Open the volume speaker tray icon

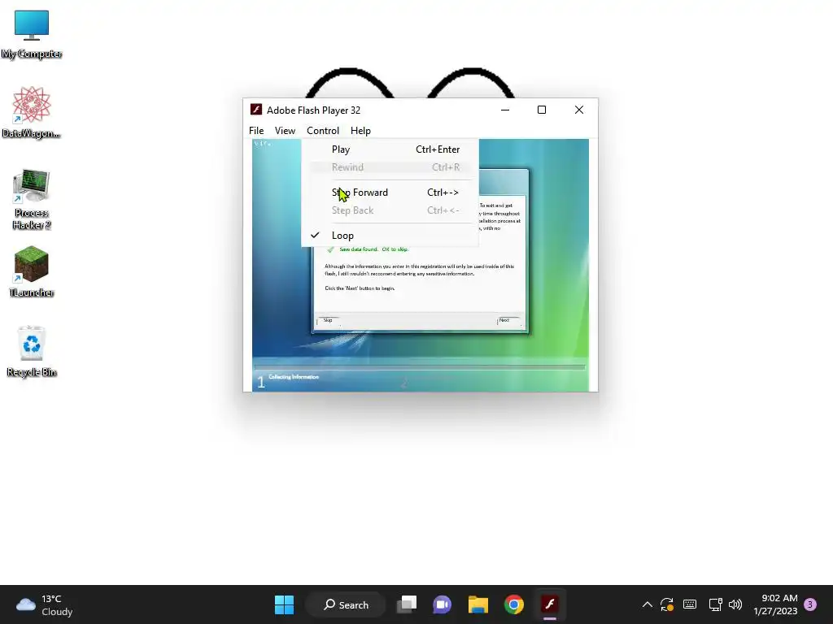coord(735,604)
